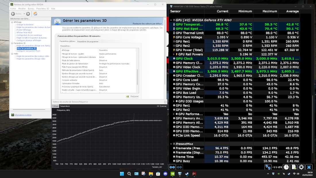Open Configurer Surround et PhysX task
This screenshot has width=316, height=178.
tap(28, 51)
